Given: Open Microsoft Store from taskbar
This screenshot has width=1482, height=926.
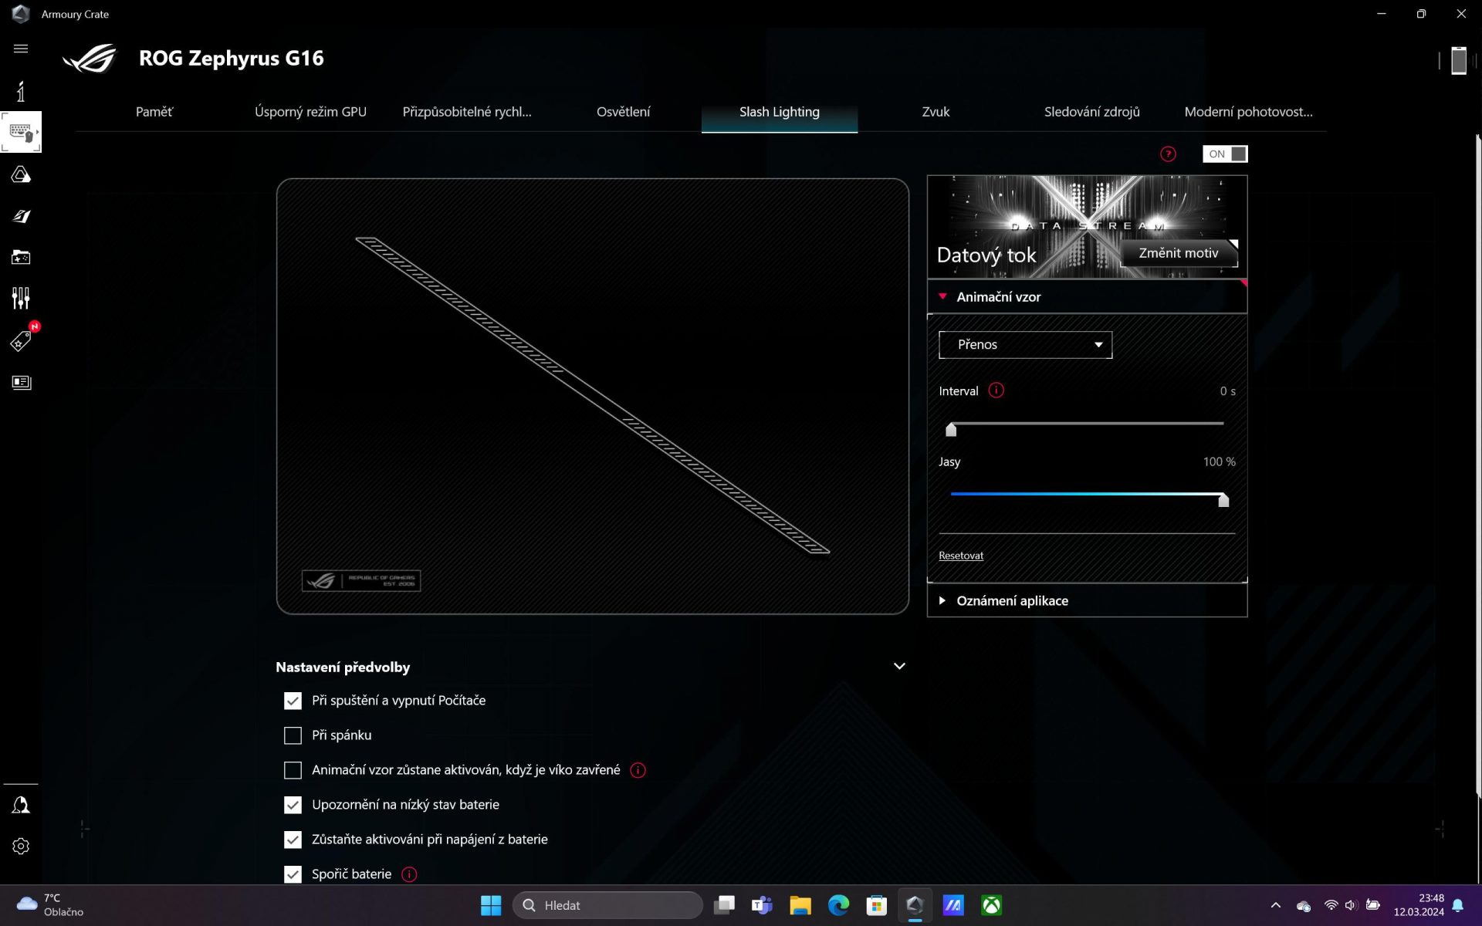Looking at the screenshot, I should point(877,905).
